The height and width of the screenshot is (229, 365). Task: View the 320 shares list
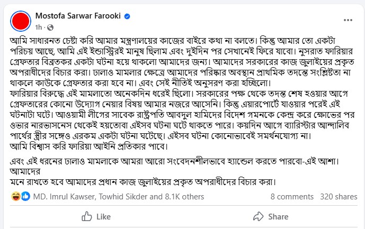339,197
